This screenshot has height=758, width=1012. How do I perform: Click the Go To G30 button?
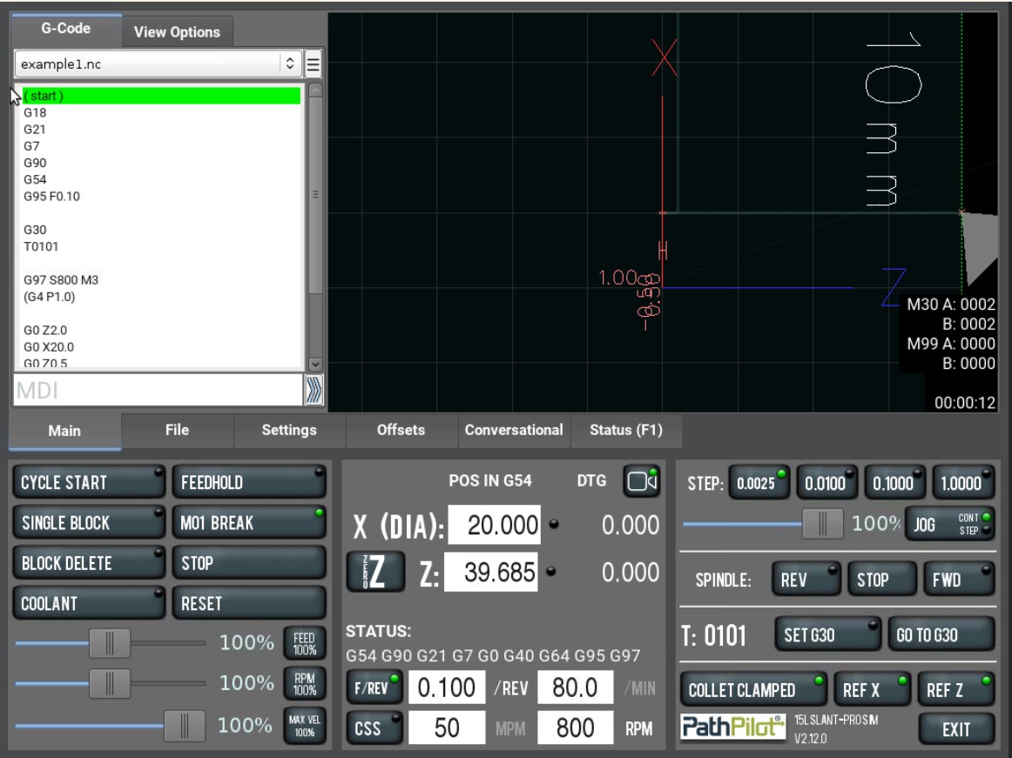[941, 634]
